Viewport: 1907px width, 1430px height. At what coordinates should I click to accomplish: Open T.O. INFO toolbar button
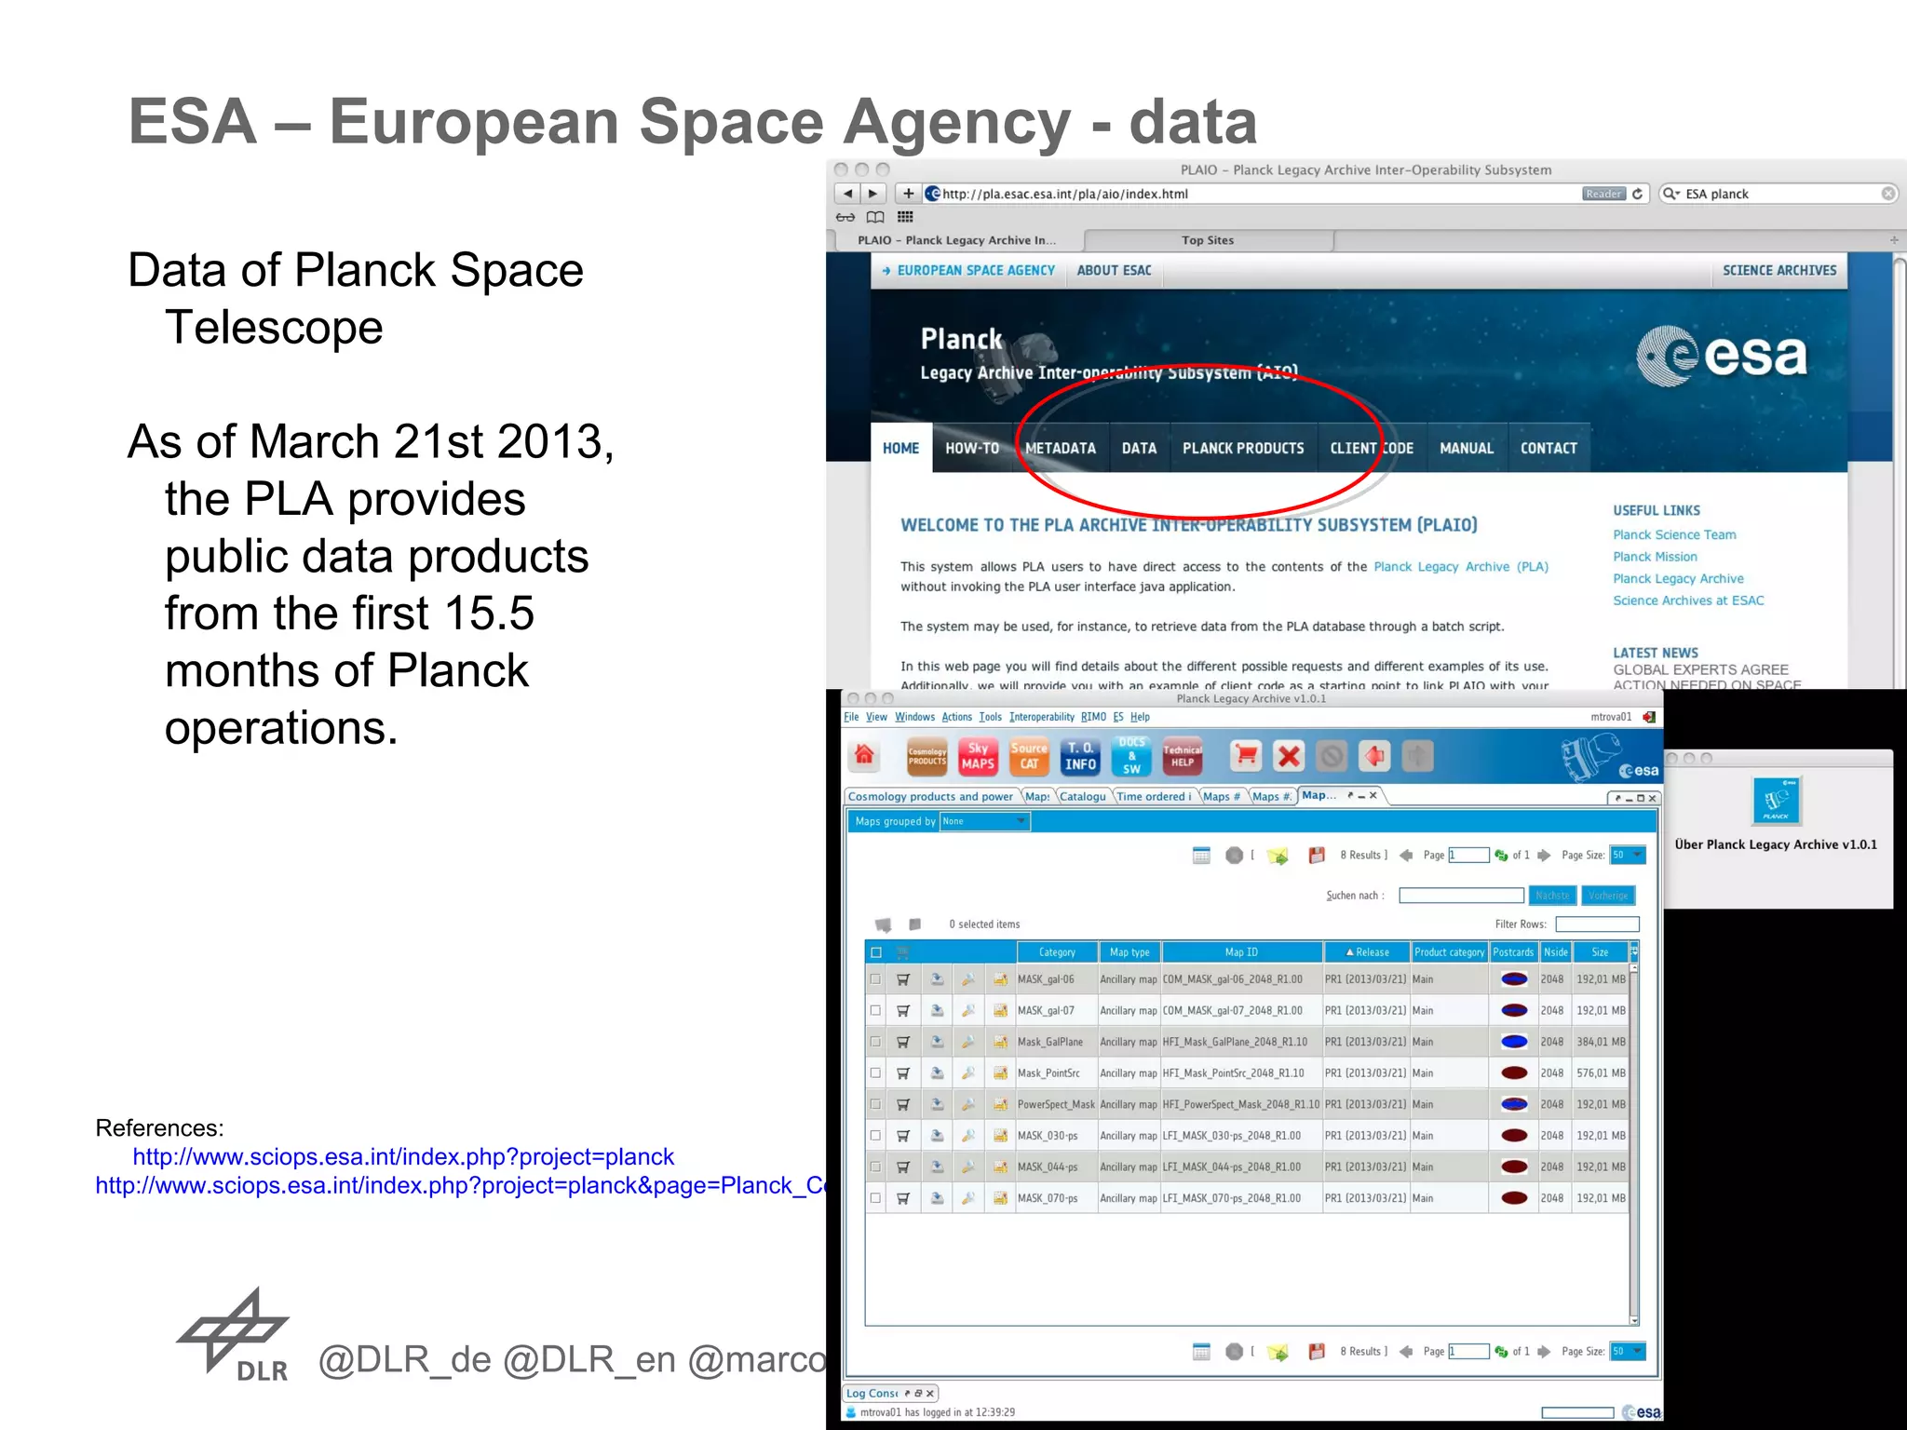(x=1080, y=756)
